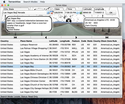Open the TerranAtlas application menu
This screenshot has height=104, width=125.
(14, 2)
